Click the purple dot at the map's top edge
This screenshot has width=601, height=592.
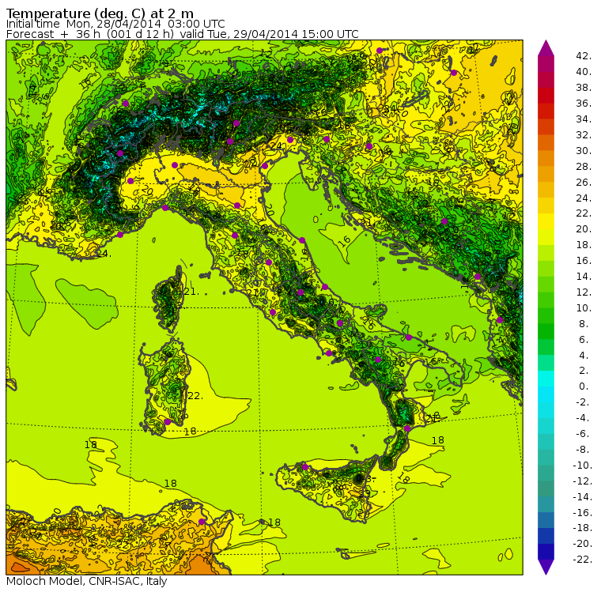tap(380, 51)
